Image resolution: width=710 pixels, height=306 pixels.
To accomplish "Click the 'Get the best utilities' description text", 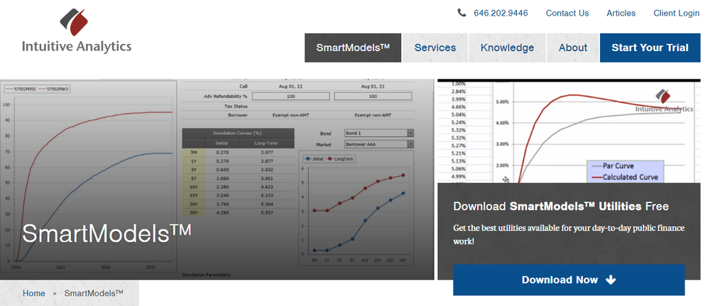I will click(x=569, y=234).
